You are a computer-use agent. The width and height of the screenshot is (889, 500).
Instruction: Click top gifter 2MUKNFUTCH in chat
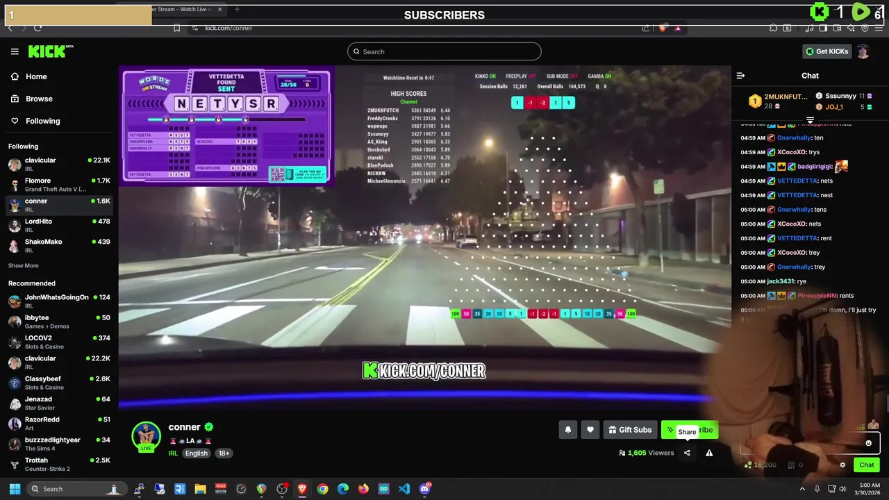click(x=786, y=97)
